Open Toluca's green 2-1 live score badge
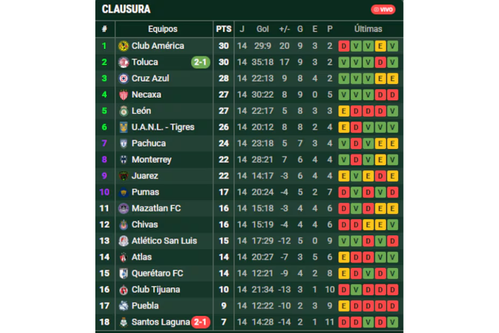499x333 pixels. point(200,62)
